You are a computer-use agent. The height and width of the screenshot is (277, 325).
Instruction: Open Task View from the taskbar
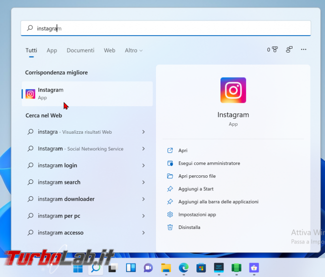(113, 268)
